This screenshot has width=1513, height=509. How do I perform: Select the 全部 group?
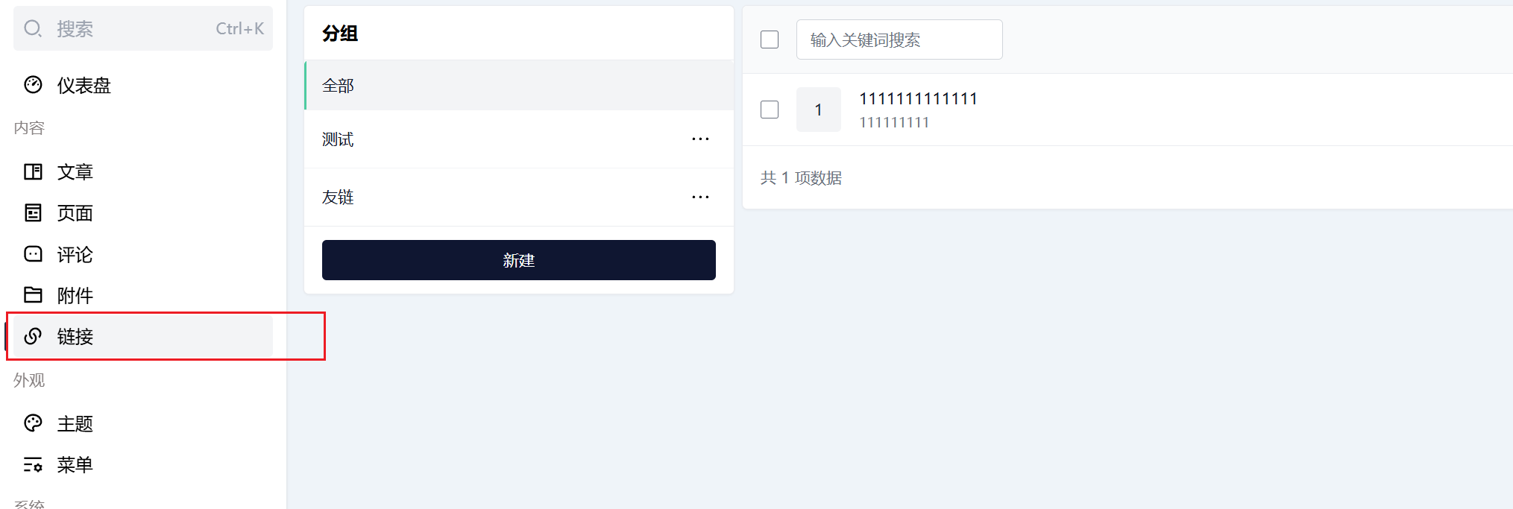click(x=519, y=86)
